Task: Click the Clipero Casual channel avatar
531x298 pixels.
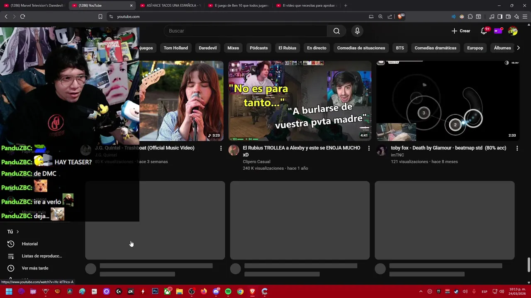Action: tap(234, 150)
